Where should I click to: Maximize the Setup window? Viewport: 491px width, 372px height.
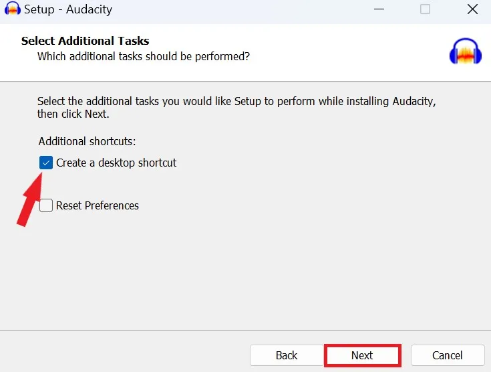(x=425, y=10)
